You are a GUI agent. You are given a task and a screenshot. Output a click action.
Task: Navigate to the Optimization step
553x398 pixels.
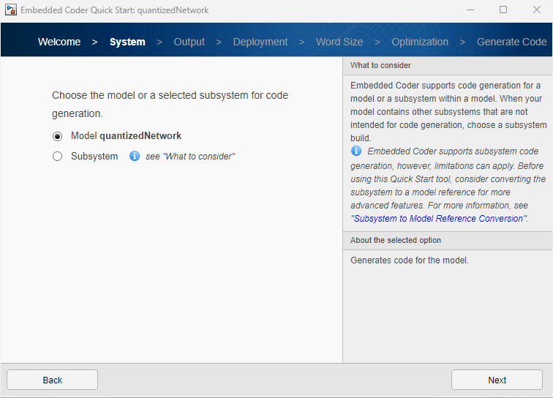pos(420,42)
